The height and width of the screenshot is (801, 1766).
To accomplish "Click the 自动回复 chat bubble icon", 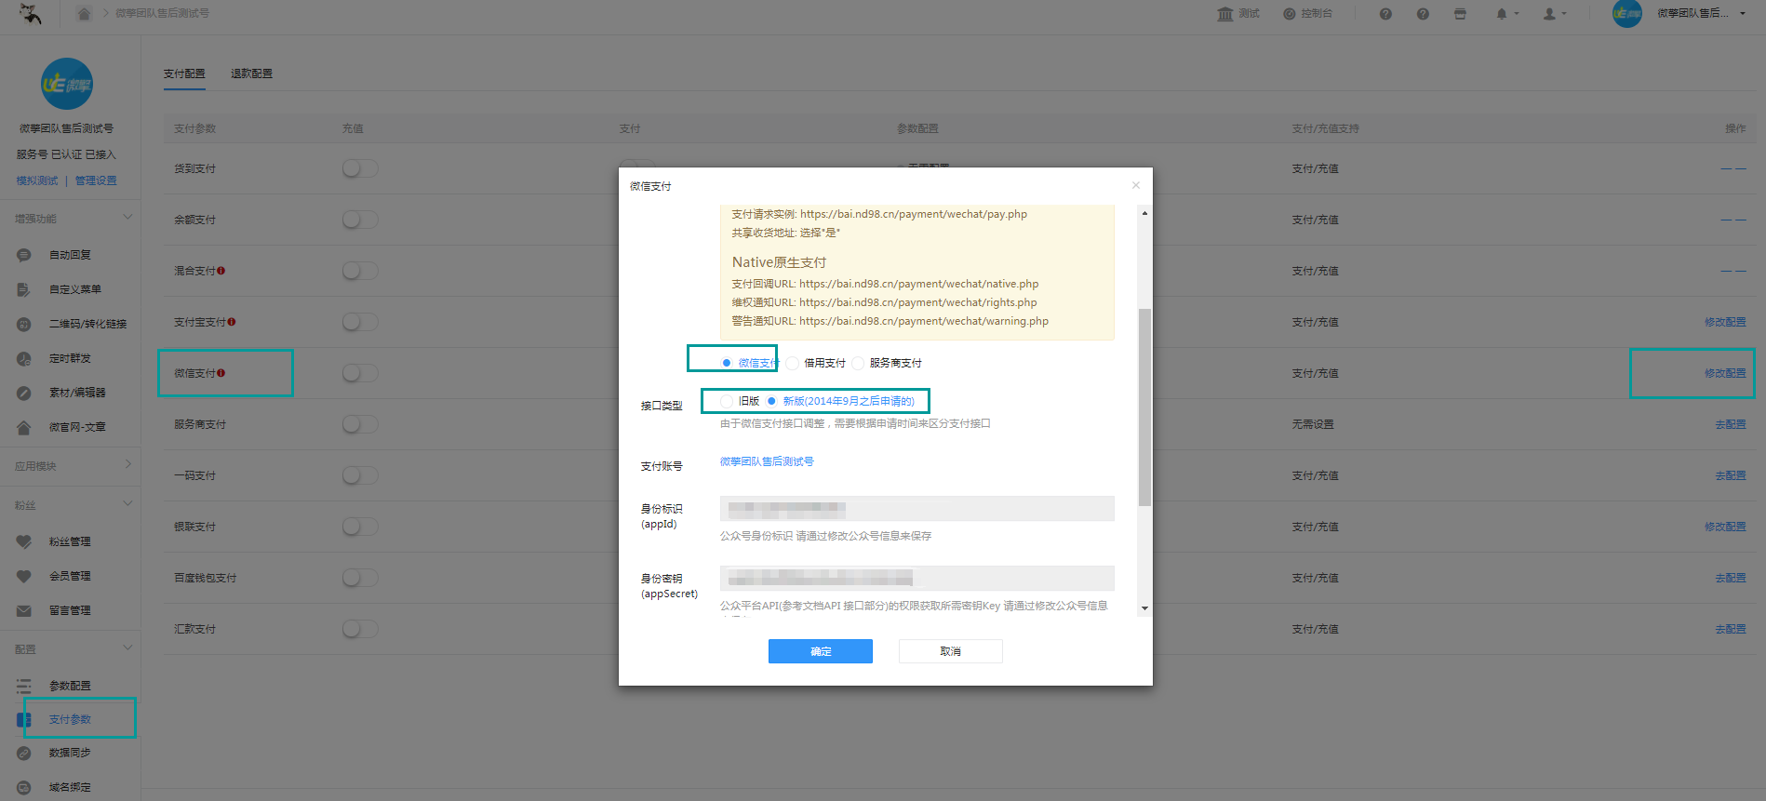I will [x=24, y=255].
